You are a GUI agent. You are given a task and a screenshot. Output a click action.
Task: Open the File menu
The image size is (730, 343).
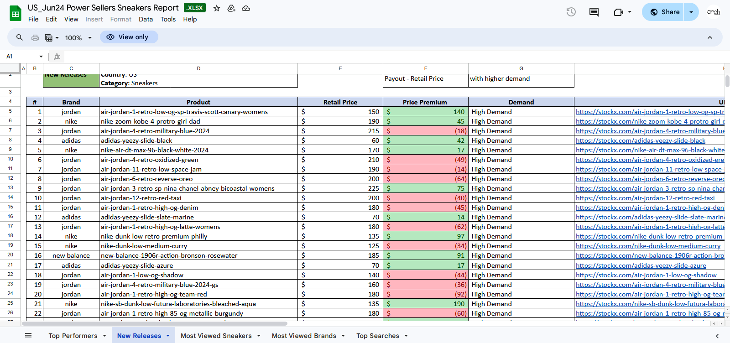click(33, 19)
